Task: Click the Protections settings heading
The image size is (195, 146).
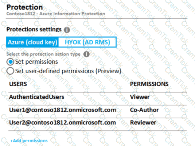Action: click(x=34, y=30)
